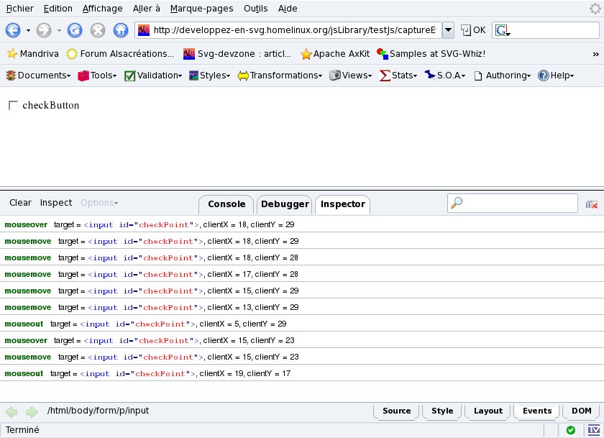Open the Firebug Options dropdown
Screen dimensions: 604x438
(x=99, y=203)
